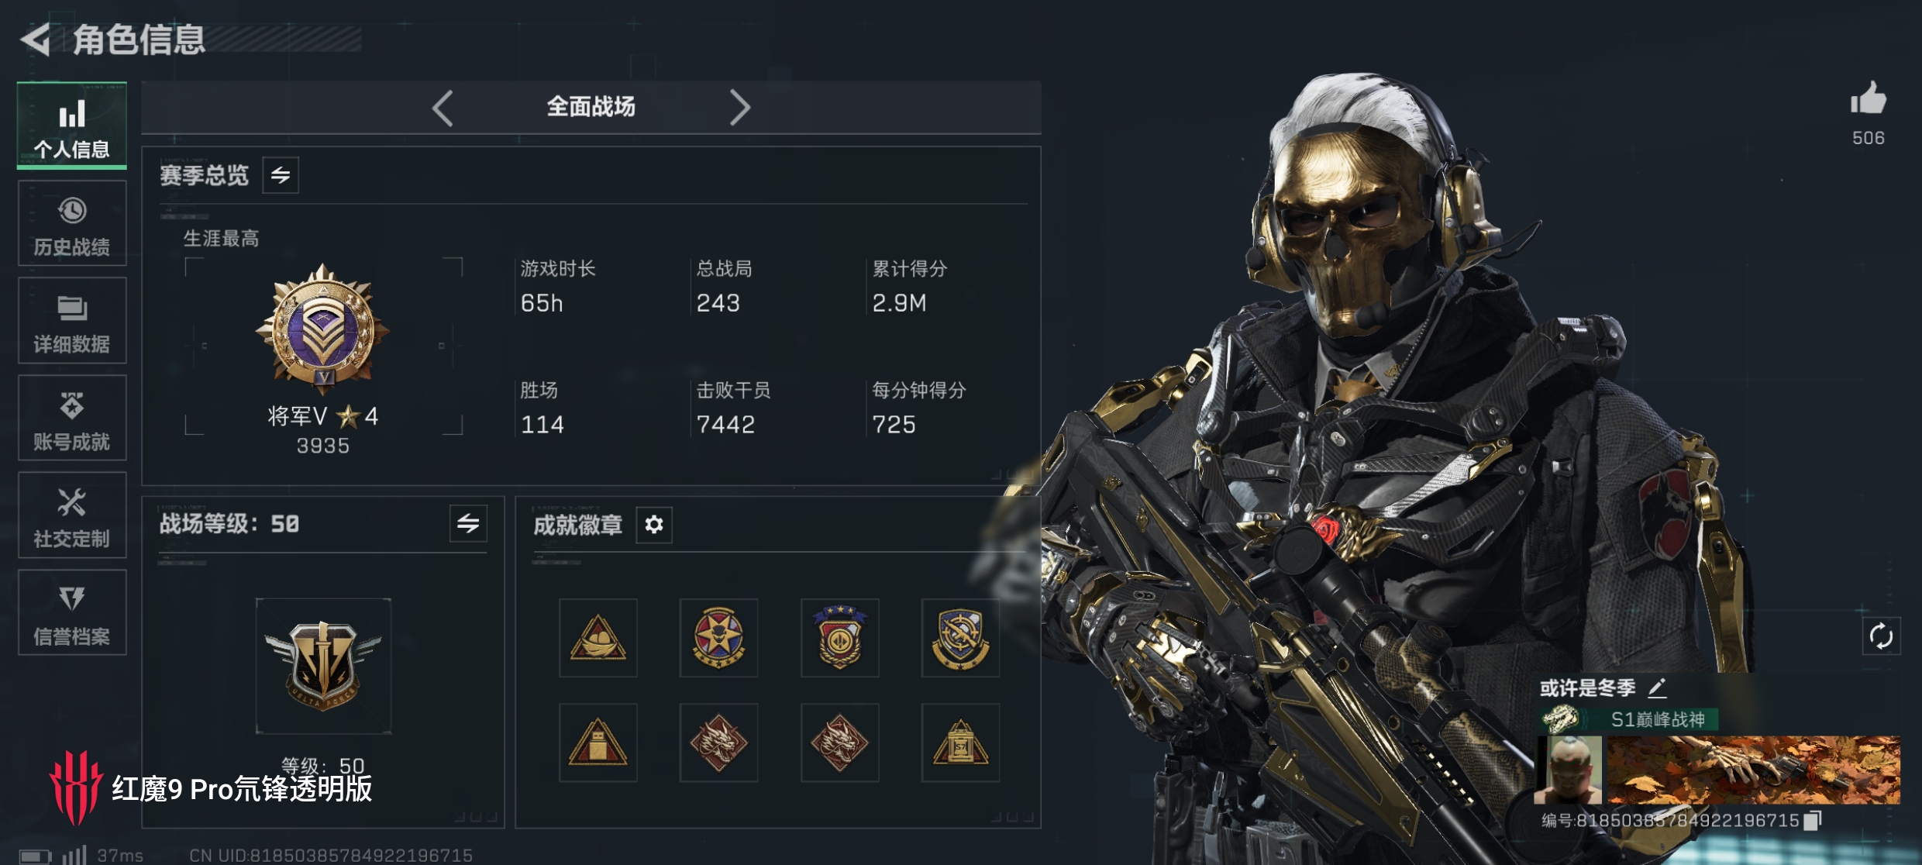Viewport: 1922px width, 865px height.
Task: Open the 个人信息 tab
Action: (x=72, y=126)
